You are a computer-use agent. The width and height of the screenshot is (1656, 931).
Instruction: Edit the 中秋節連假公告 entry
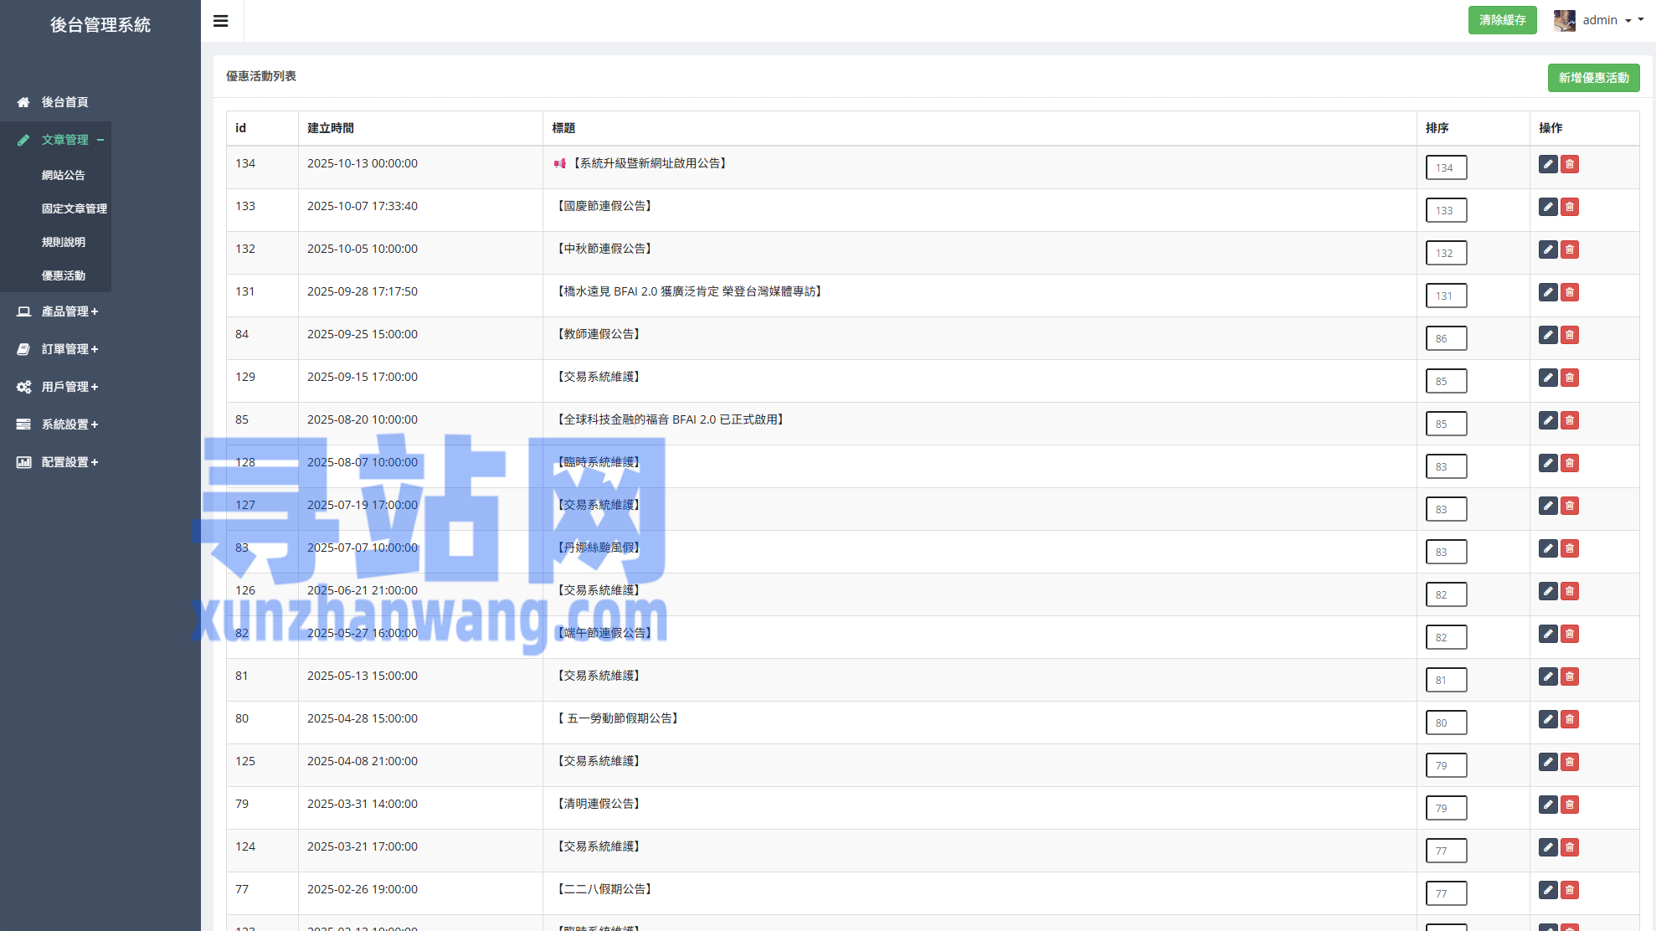[x=1547, y=249]
